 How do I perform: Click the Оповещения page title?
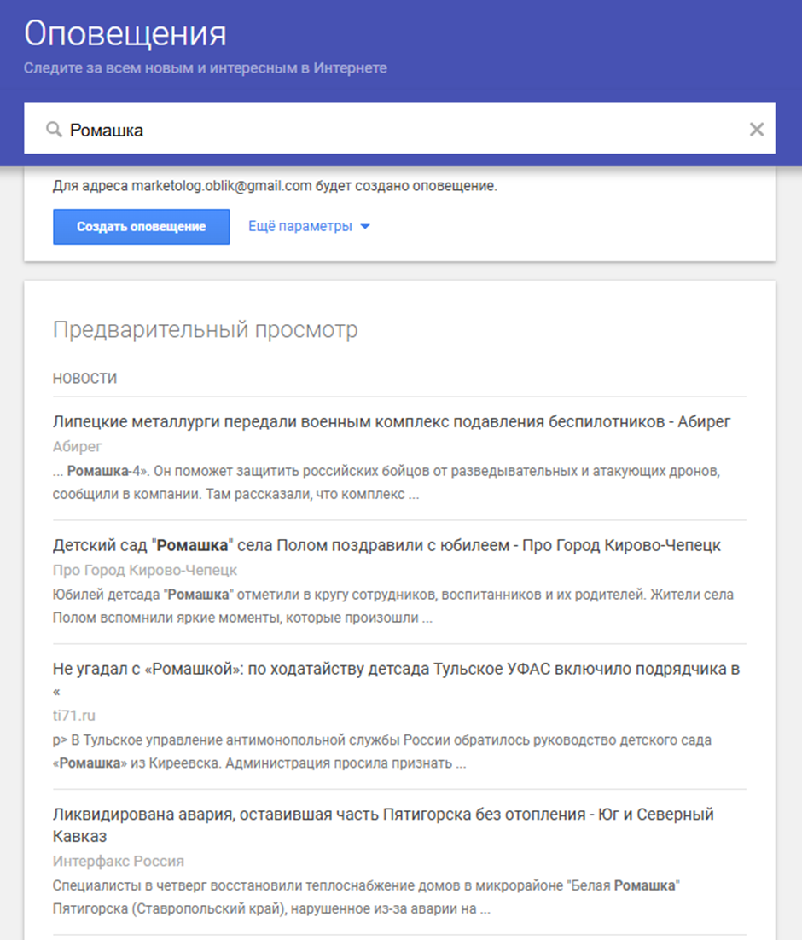pos(125,34)
